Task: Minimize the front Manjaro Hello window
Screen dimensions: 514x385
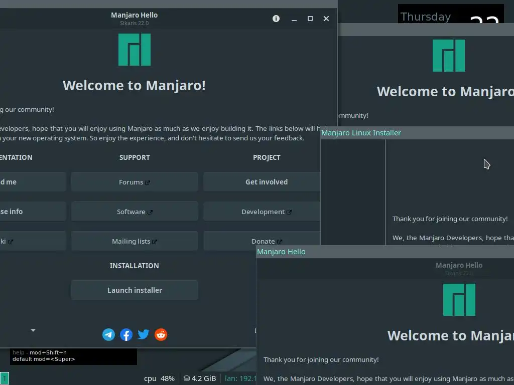Action: point(294,19)
